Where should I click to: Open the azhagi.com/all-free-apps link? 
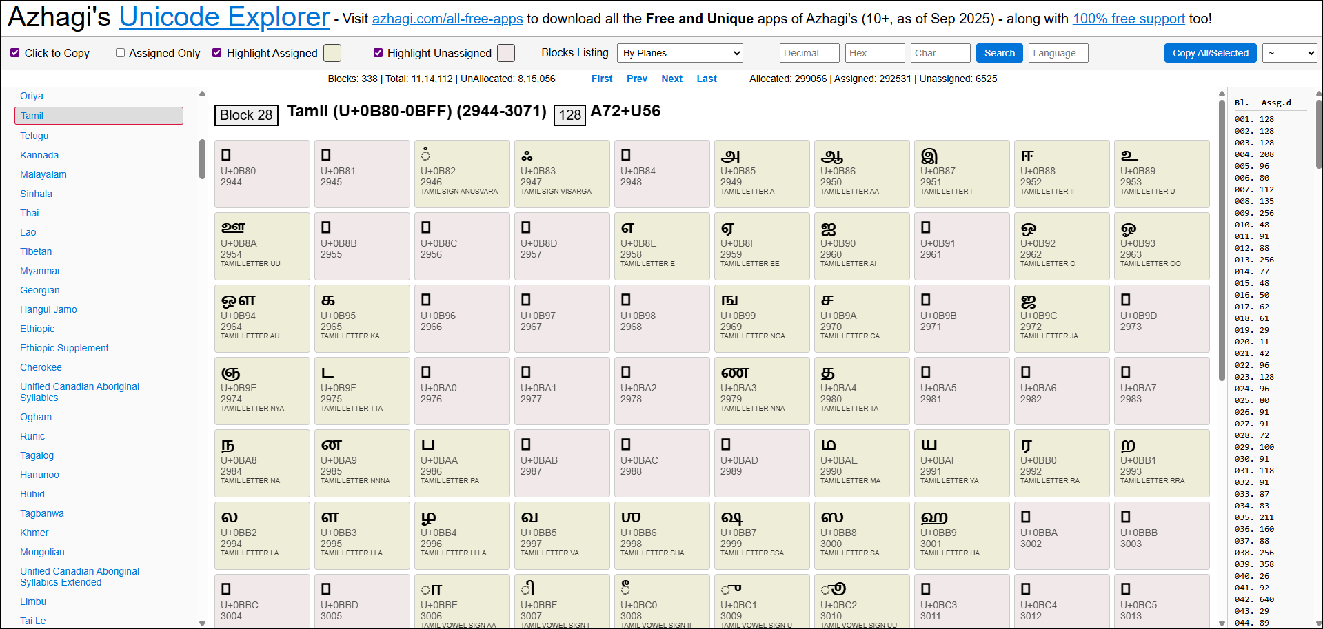point(447,19)
